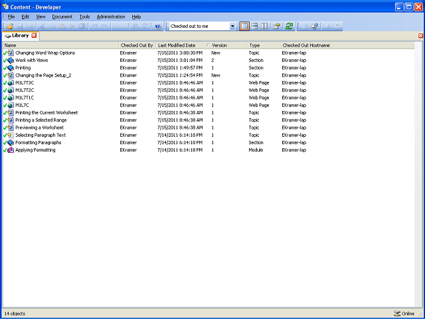This screenshot has height=319, width=425.
Task: Select 'Changing Word Wrap Options' row name
Action: tap(45, 53)
